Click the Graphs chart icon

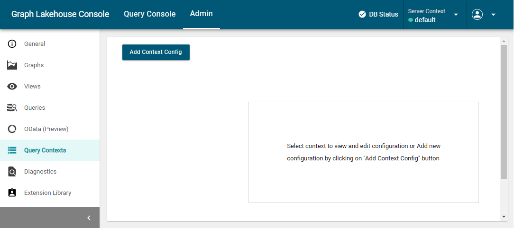coord(12,65)
